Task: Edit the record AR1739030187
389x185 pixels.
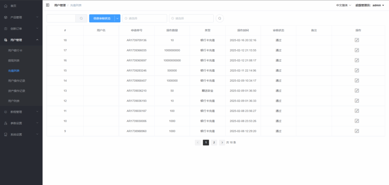Action: coord(357,111)
